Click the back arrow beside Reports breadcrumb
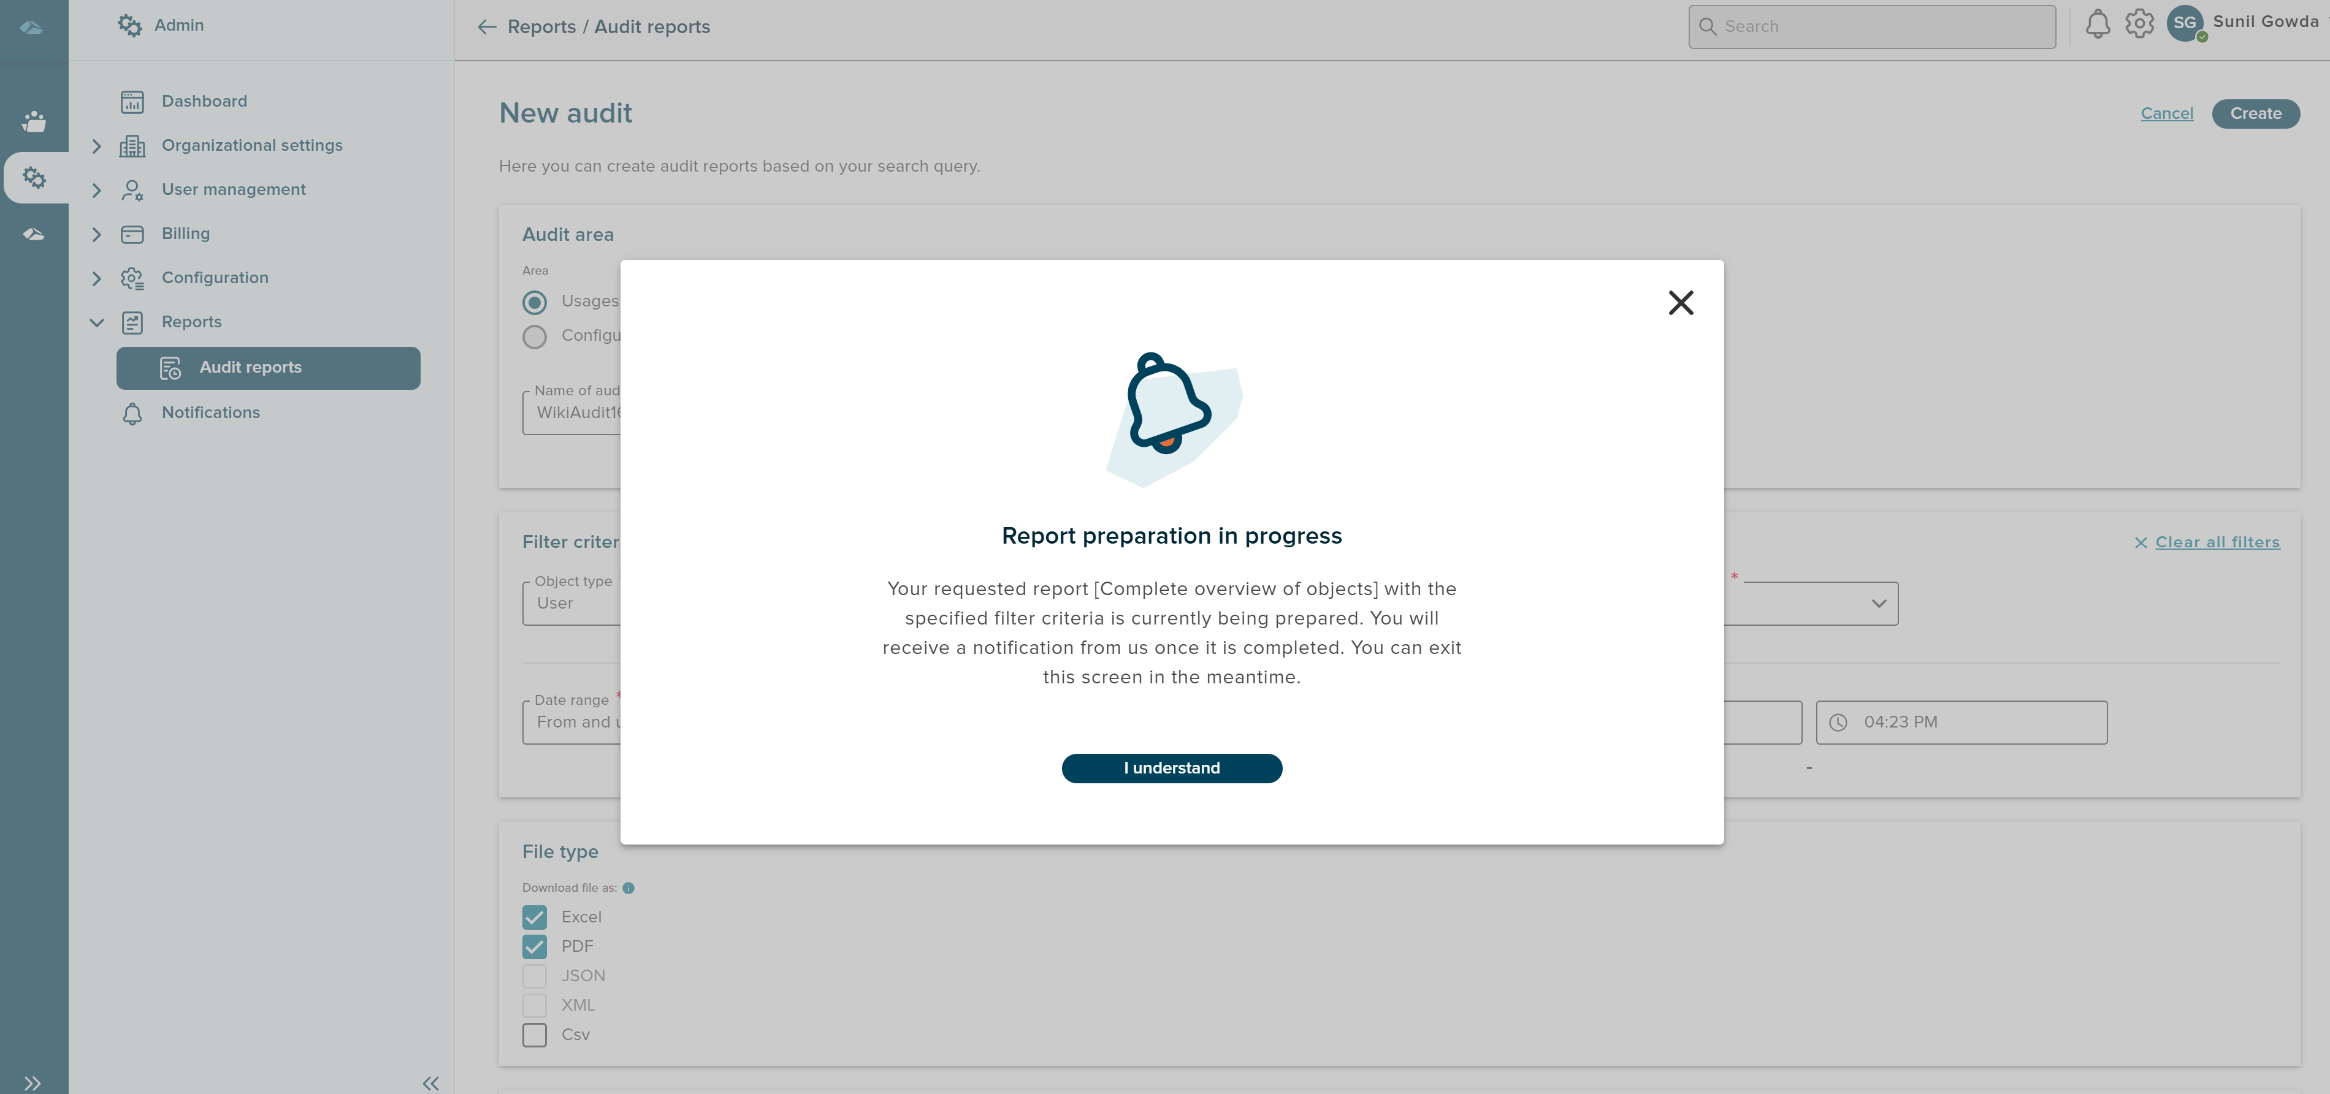Screen dimensions: 2330x1094 [487, 27]
